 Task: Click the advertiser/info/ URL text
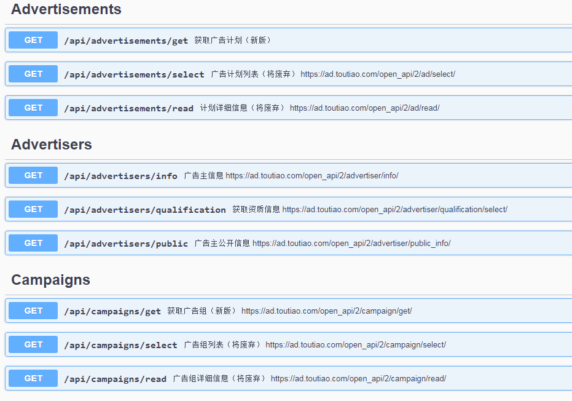pyautogui.click(x=312, y=176)
